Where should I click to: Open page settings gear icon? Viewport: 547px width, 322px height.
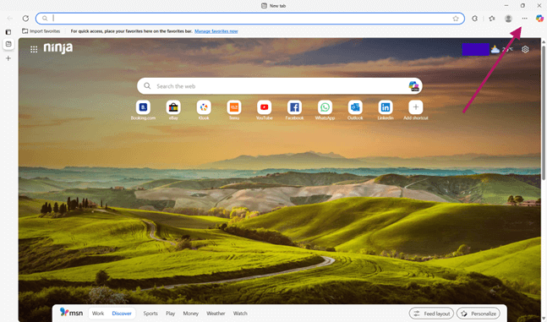pyautogui.click(x=525, y=49)
